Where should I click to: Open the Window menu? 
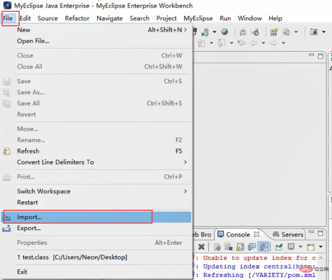click(249, 19)
